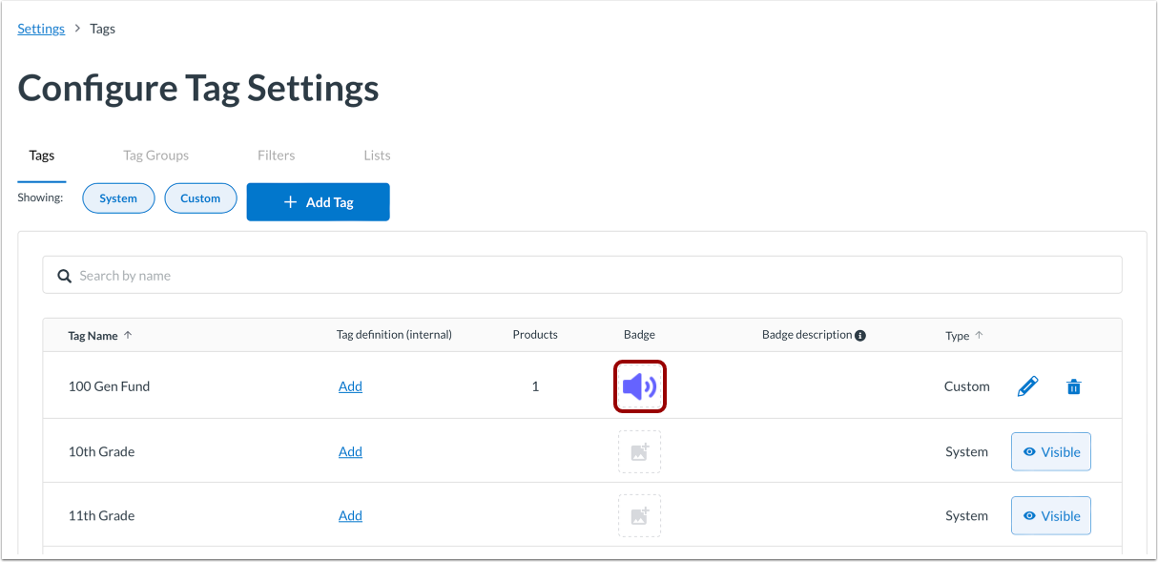Screen dimensions: 1158x562
Task: Toggle the System filter chip
Action: pos(118,198)
